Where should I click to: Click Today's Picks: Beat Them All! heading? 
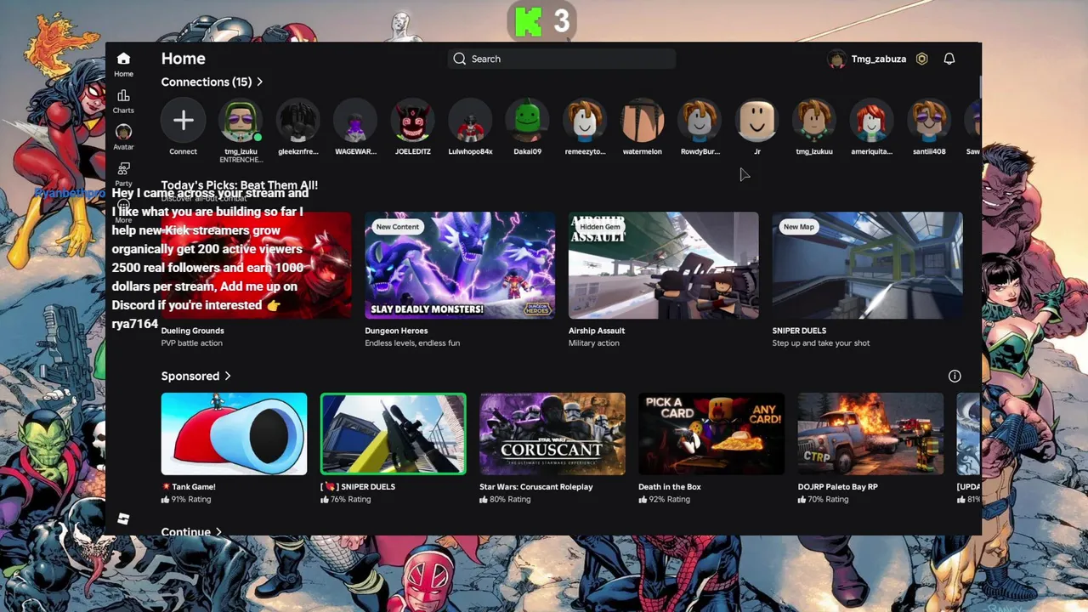click(240, 184)
